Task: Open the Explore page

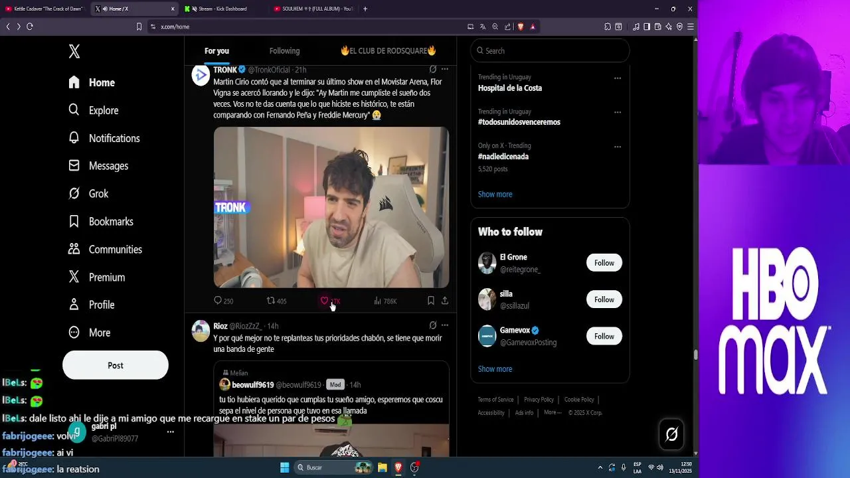Action: pyautogui.click(x=94, y=110)
